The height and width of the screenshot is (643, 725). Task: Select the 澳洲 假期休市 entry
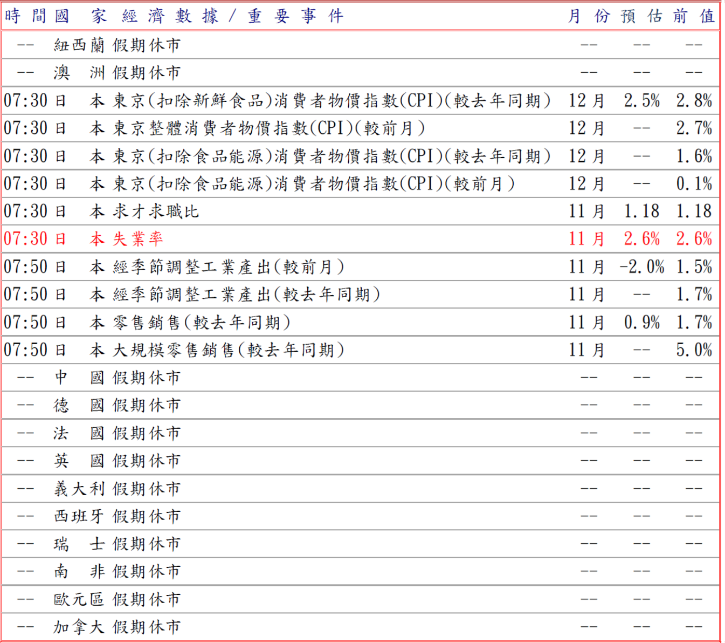tap(117, 73)
